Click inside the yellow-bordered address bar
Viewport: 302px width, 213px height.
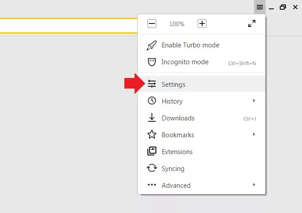[68, 26]
